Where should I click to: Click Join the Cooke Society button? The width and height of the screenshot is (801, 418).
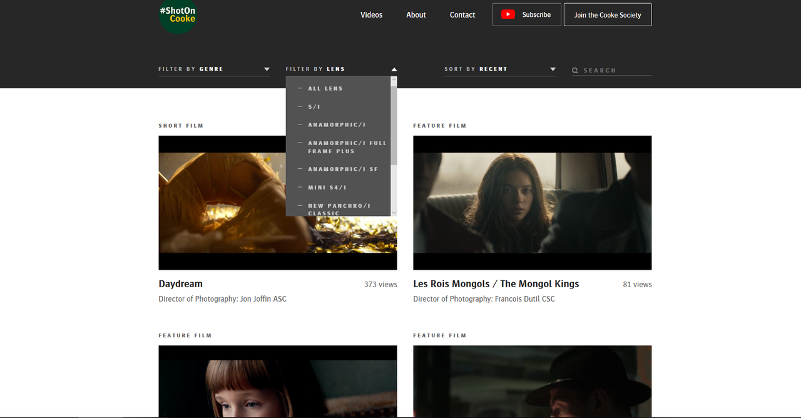click(x=608, y=14)
